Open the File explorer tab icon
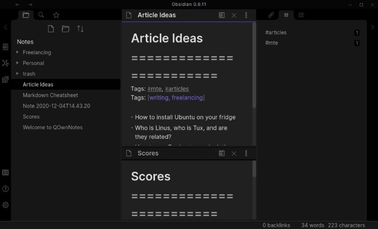 click(x=26, y=15)
